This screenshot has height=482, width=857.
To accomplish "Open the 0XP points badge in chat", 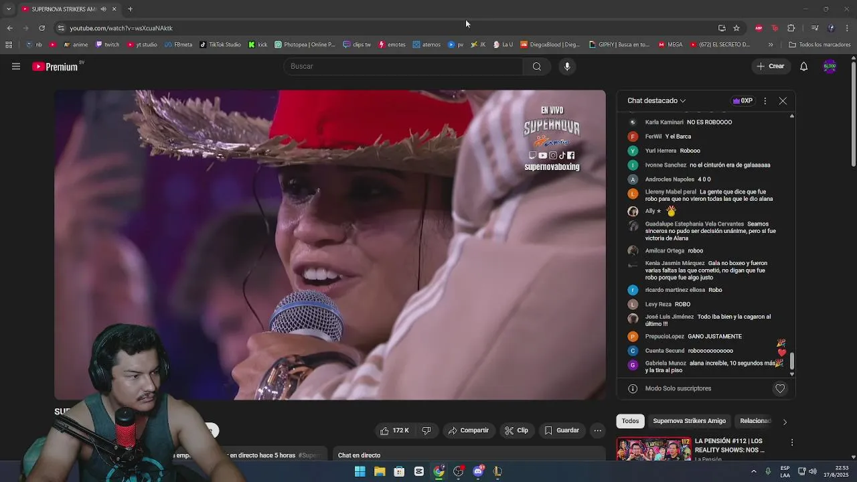I will (x=743, y=100).
